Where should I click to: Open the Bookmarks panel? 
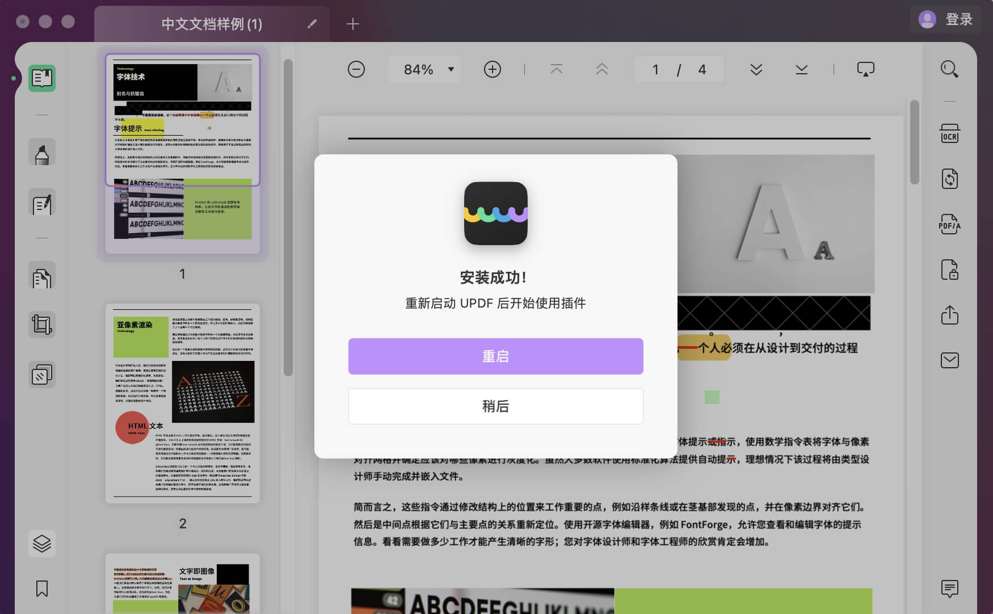point(42,588)
